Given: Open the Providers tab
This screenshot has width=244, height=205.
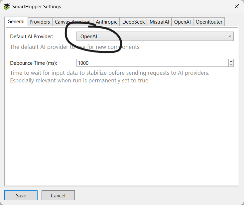Looking at the screenshot, I should (x=40, y=22).
